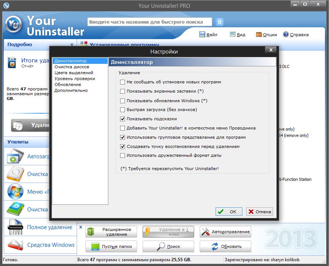Screen dimensions: 329x266
Task: Click the Windows Start menu orb icon
Action: pyautogui.click(x=15, y=191)
